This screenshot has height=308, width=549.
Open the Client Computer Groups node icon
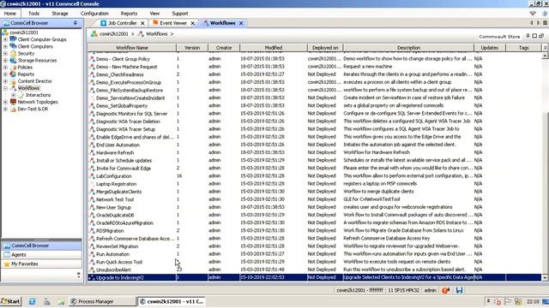click(x=14, y=39)
